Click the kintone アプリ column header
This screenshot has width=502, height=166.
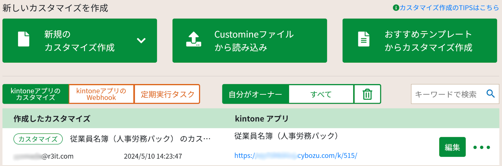pos(262,119)
